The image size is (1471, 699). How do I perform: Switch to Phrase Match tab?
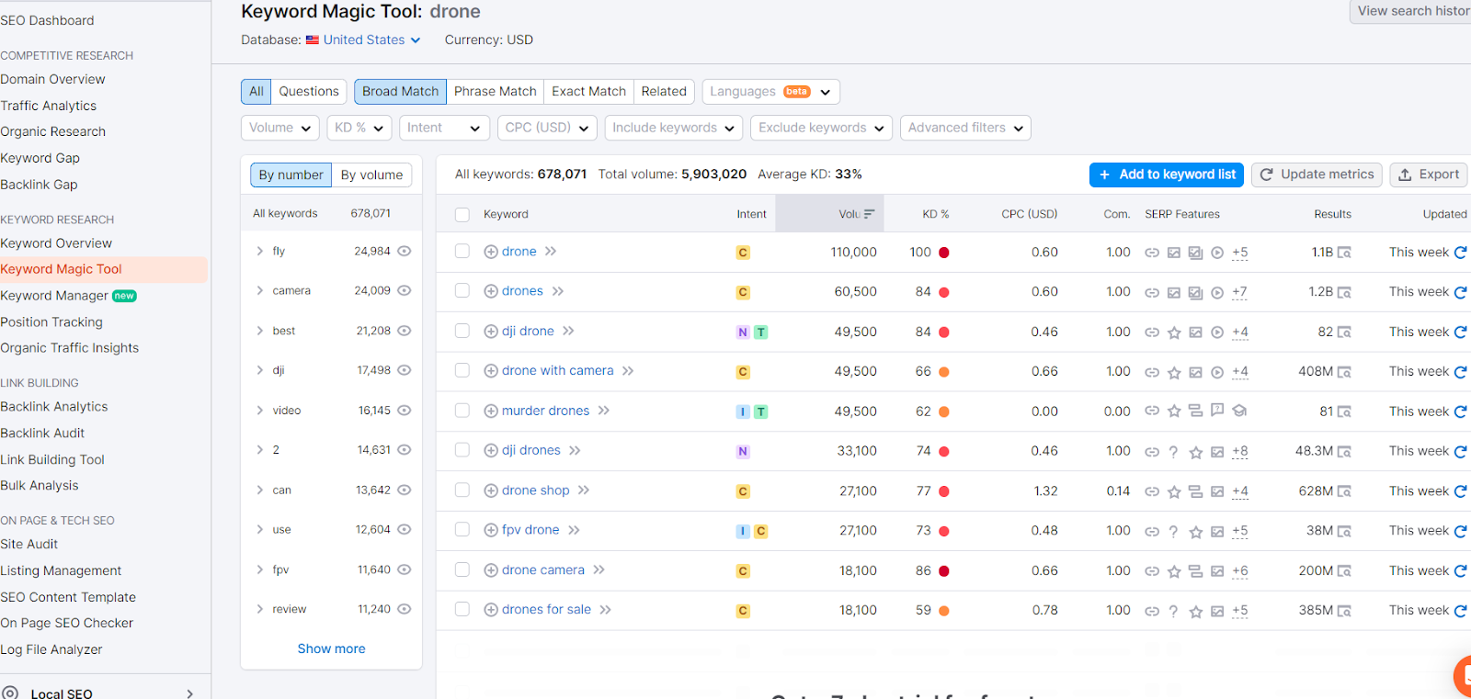(x=495, y=91)
